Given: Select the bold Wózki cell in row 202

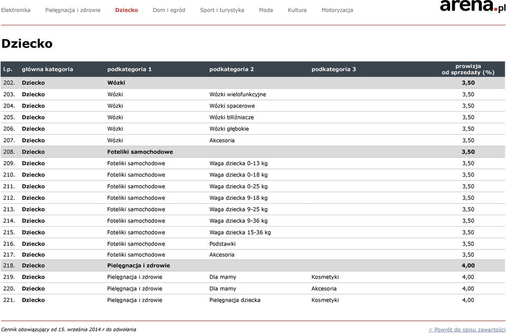Looking at the screenshot, I should coord(116,83).
